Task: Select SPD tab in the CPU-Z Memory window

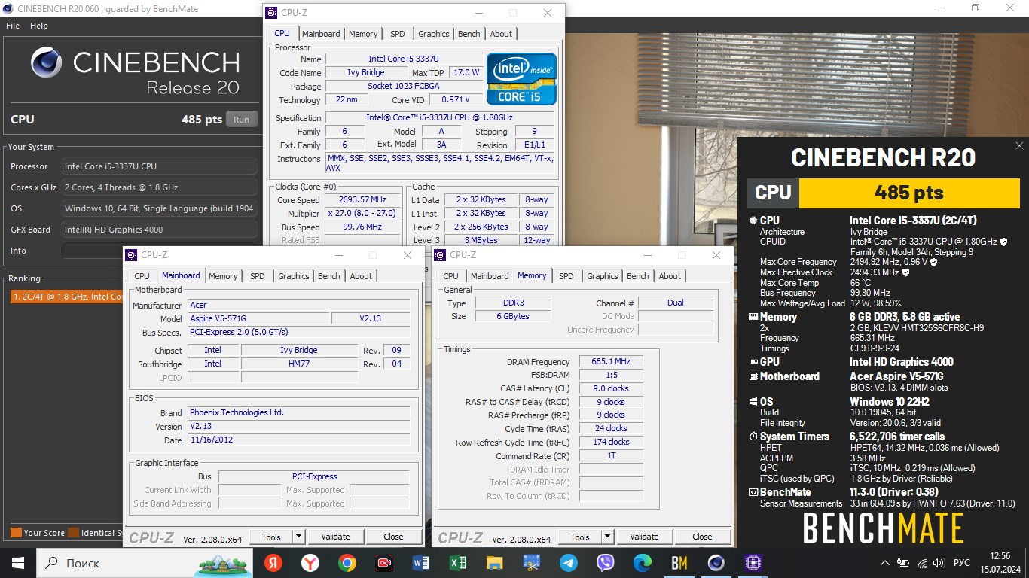Action: pos(566,276)
